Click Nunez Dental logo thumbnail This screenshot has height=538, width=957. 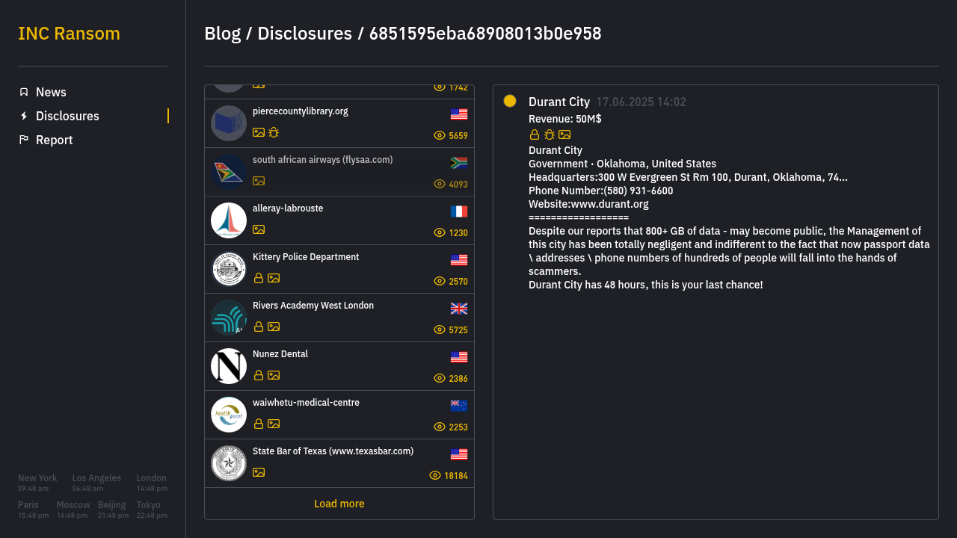click(229, 366)
